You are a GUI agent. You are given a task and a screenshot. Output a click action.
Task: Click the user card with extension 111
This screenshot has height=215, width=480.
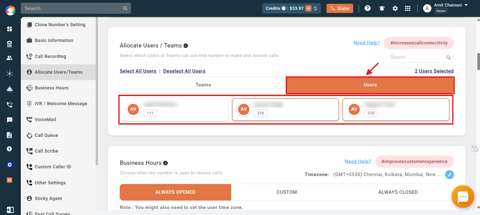coord(175,109)
